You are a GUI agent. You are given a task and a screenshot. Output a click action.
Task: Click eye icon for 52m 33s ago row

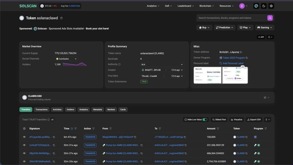tap(24, 161)
